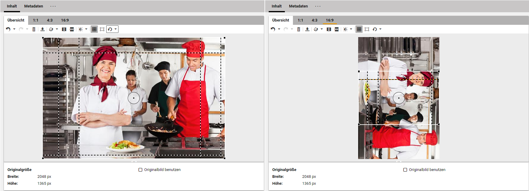Click the download icon in the left editor
Image resolution: width=529 pixels, height=191 pixels.
(x=42, y=29)
